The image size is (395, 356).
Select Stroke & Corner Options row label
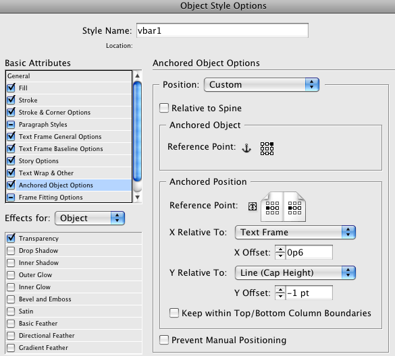pos(55,112)
